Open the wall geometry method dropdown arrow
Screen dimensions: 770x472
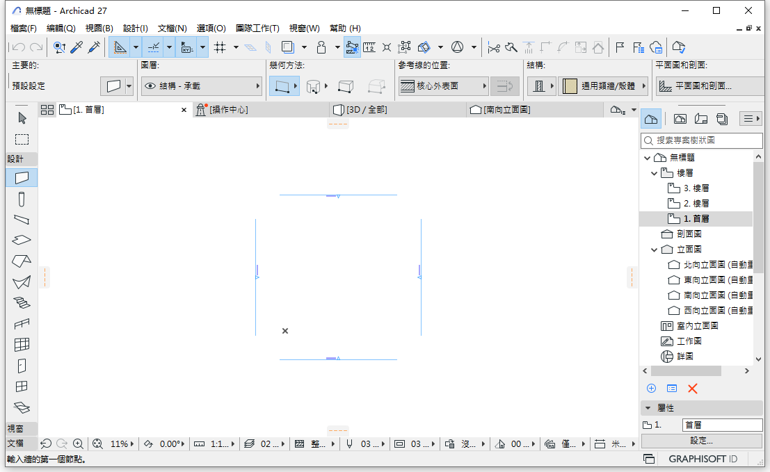click(296, 85)
